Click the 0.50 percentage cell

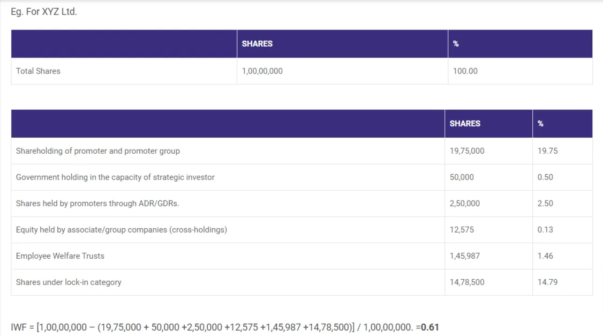click(x=545, y=177)
